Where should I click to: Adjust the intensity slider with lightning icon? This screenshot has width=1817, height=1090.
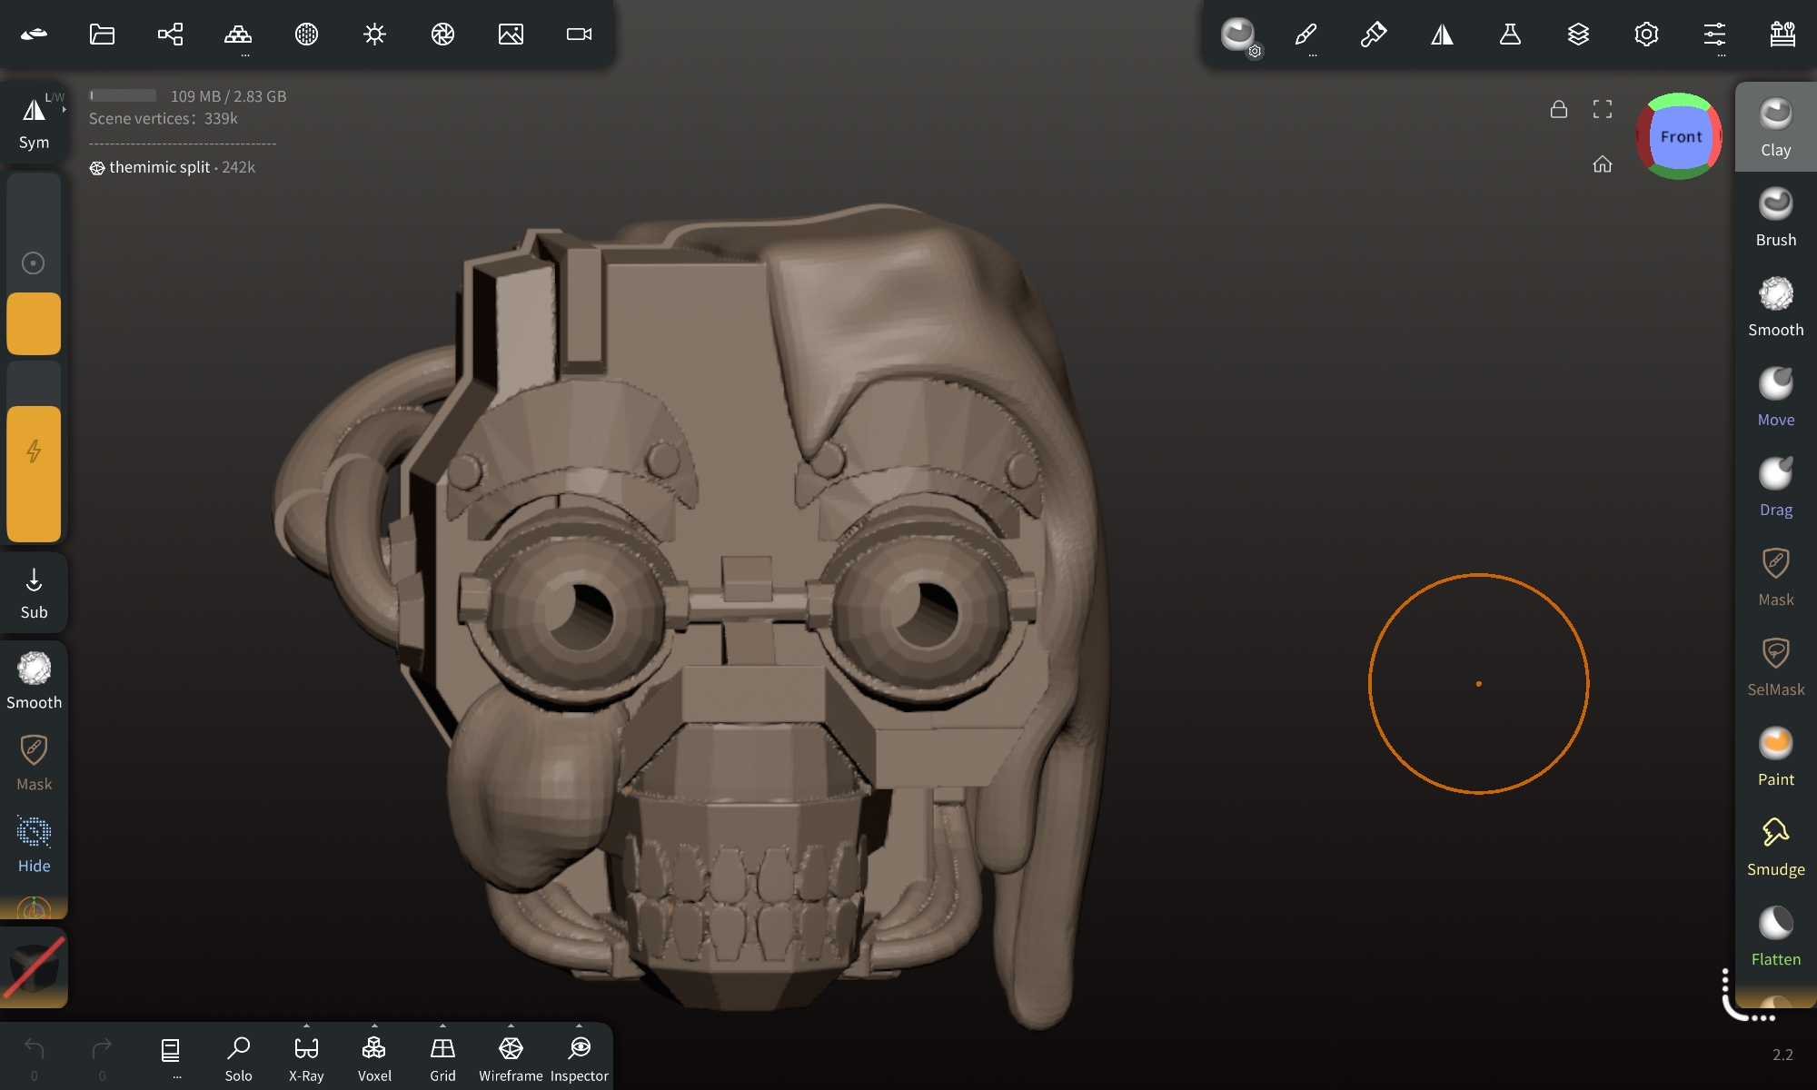coord(34,451)
